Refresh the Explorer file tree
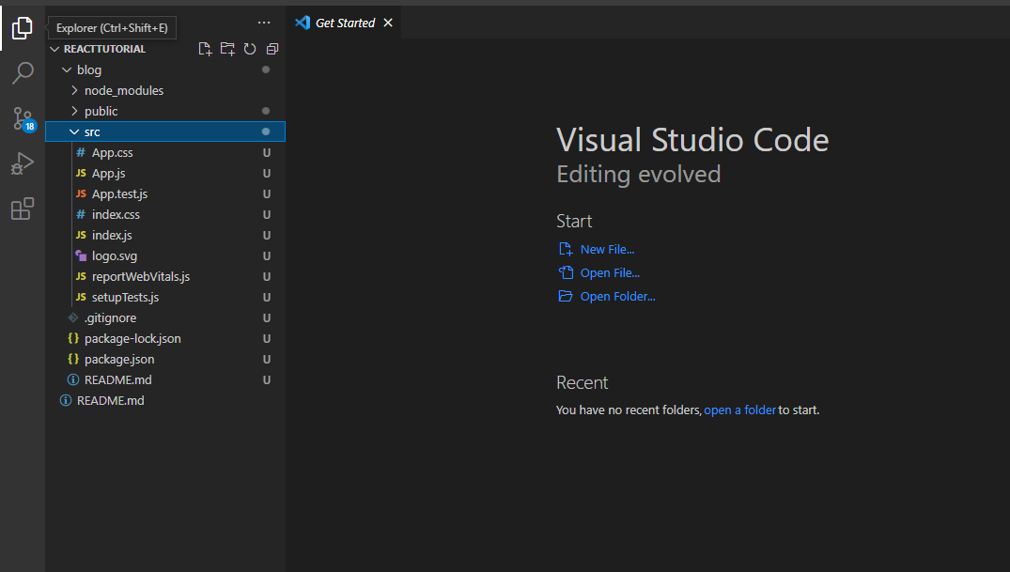The width and height of the screenshot is (1010, 572). pos(250,49)
